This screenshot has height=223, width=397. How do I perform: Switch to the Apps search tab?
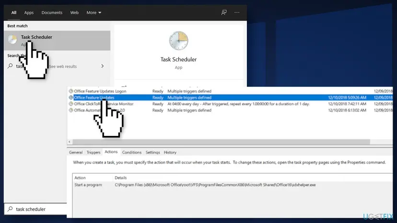coord(29,12)
